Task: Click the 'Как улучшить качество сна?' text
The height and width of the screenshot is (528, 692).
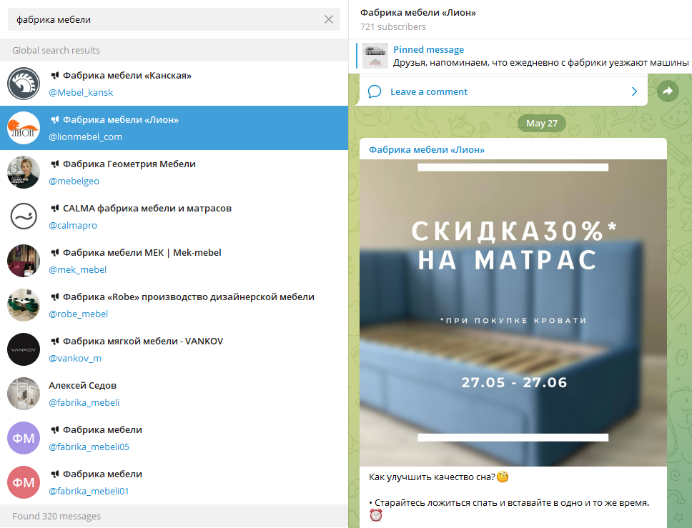Action: tap(432, 477)
